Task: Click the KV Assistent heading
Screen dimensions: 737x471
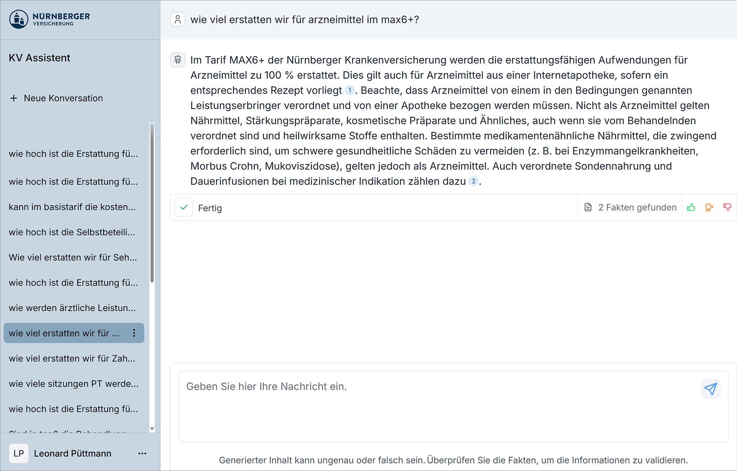Action: (39, 58)
